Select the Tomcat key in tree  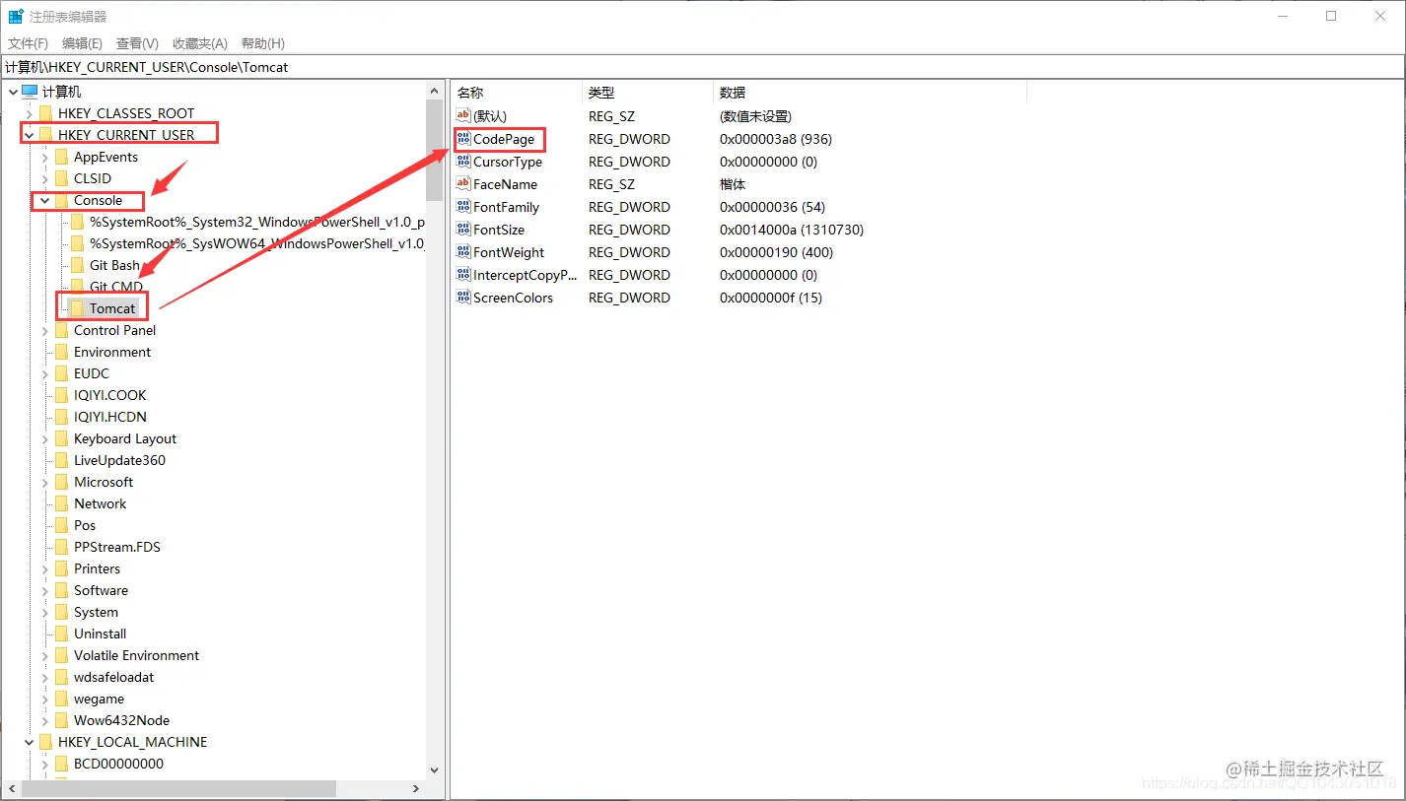point(112,308)
